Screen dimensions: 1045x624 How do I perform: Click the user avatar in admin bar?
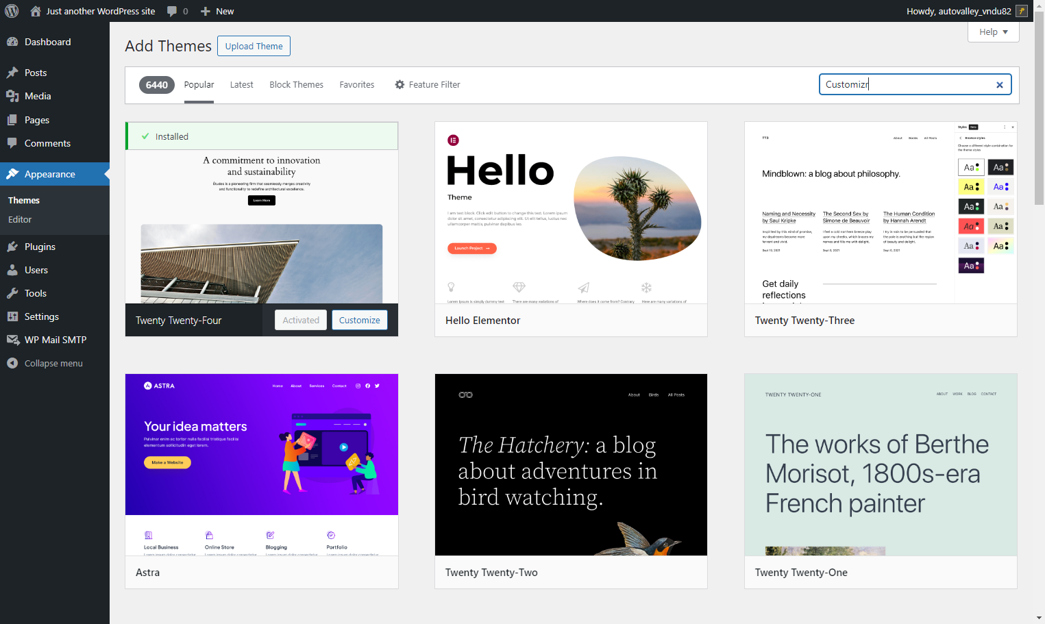[1022, 11]
